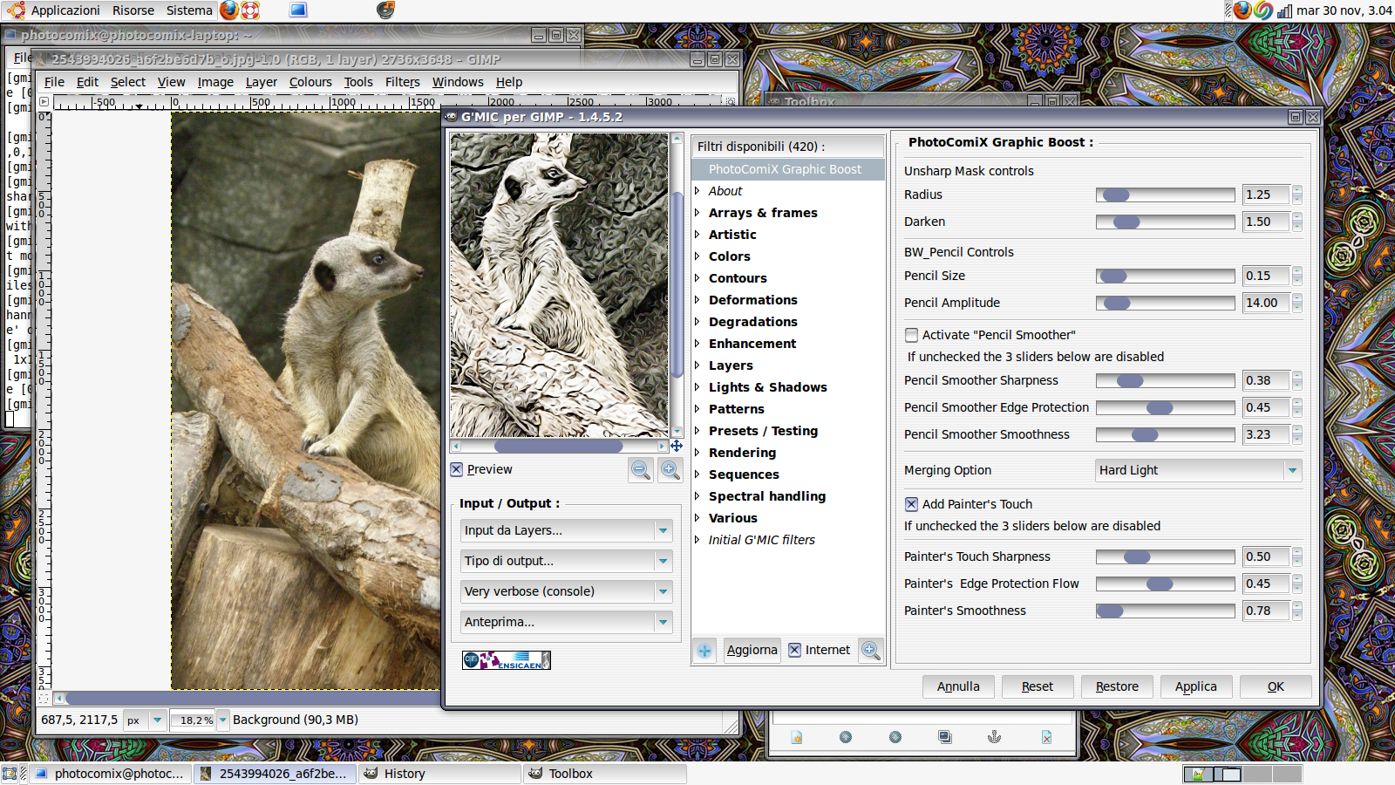Image resolution: width=1395 pixels, height=785 pixels.
Task: Expand the Colors filter category
Action: 697,256
